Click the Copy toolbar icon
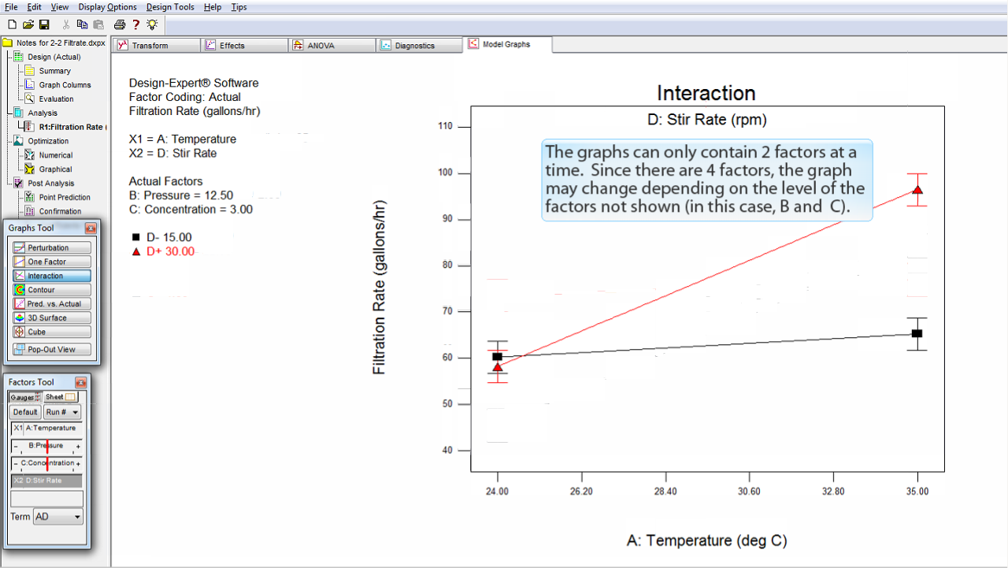The image size is (1008, 568). click(82, 25)
